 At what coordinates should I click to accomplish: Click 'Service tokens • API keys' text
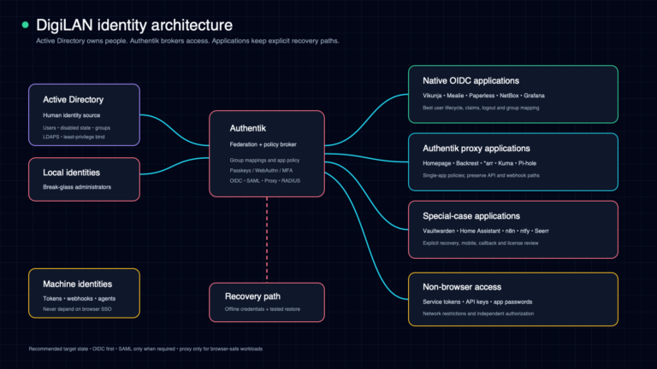477,302
